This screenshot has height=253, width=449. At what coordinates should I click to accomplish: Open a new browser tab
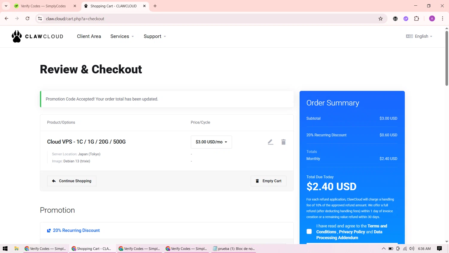tap(155, 6)
